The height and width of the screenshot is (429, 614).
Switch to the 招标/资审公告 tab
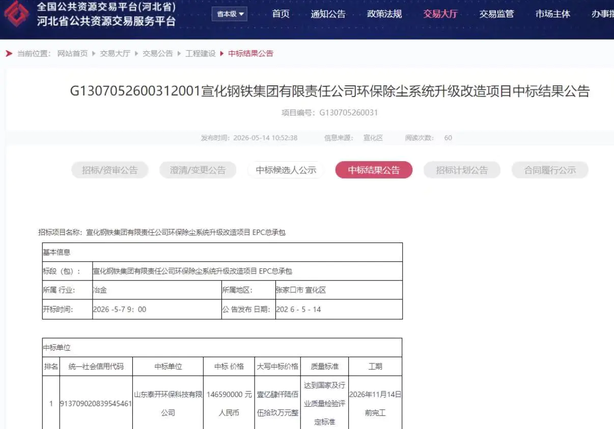110,170
